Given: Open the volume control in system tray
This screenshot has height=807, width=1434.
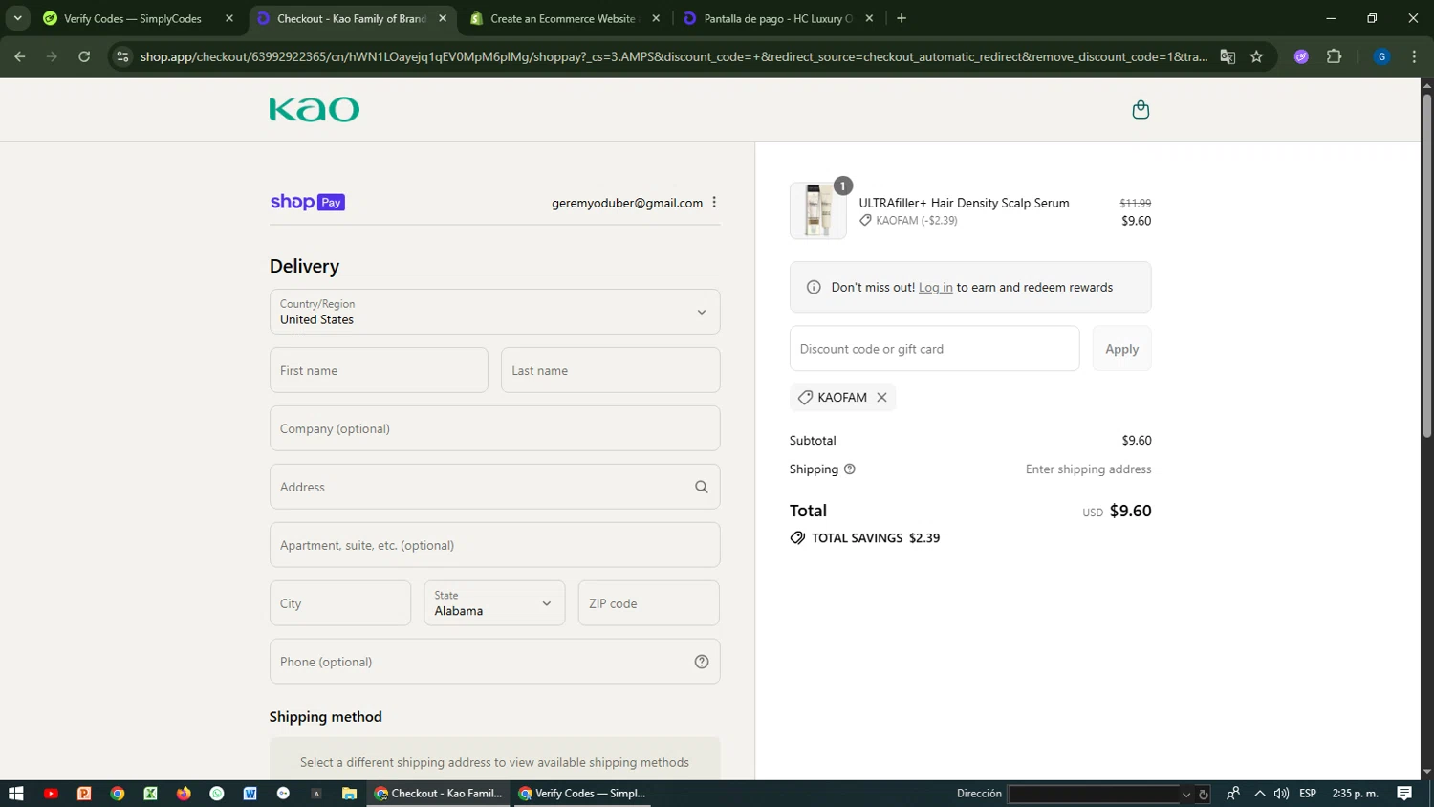Looking at the screenshot, I should coord(1281,794).
